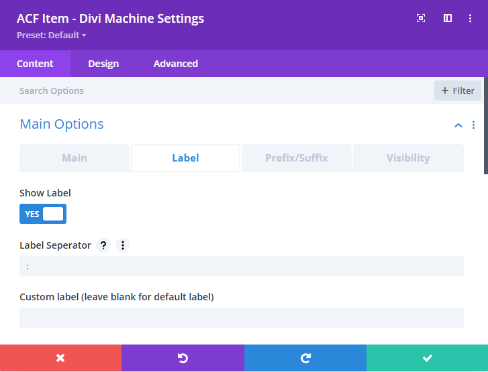Toggle the Show Label switch off
Image resolution: width=488 pixels, height=372 pixels.
click(x=43, y=214)
